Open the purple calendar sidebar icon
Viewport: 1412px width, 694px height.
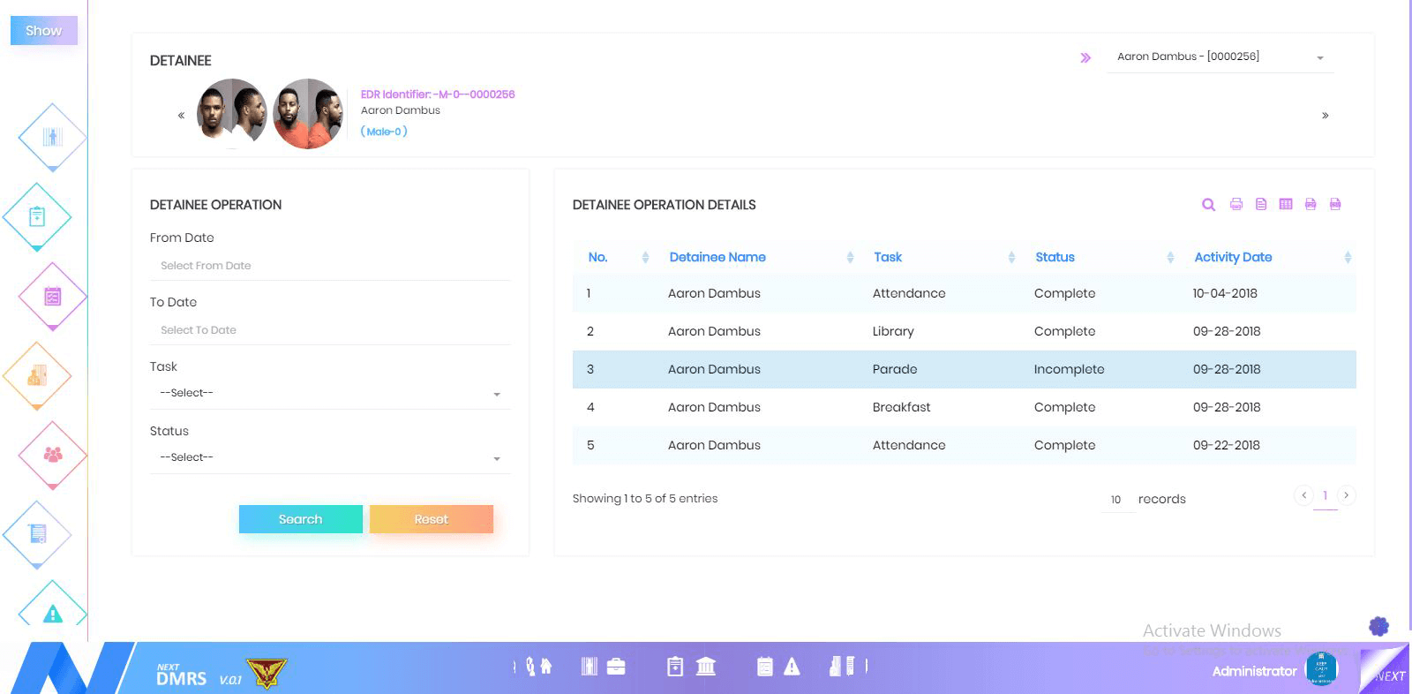pos(53,296)
